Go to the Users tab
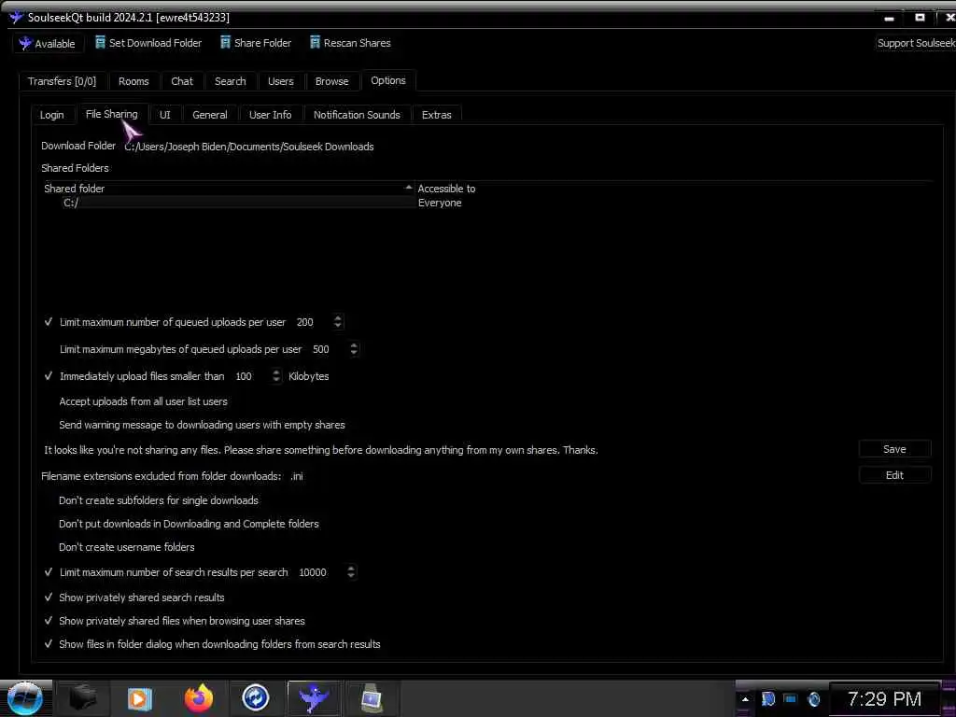956x717 pixels. pos(280,81)
